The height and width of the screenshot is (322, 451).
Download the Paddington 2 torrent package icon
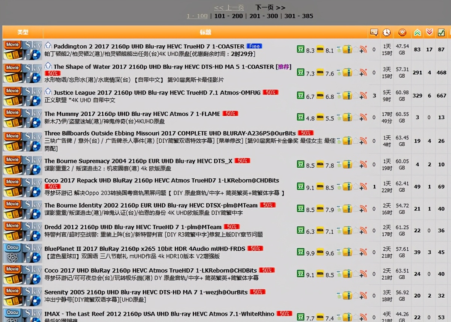click(347, 50)
